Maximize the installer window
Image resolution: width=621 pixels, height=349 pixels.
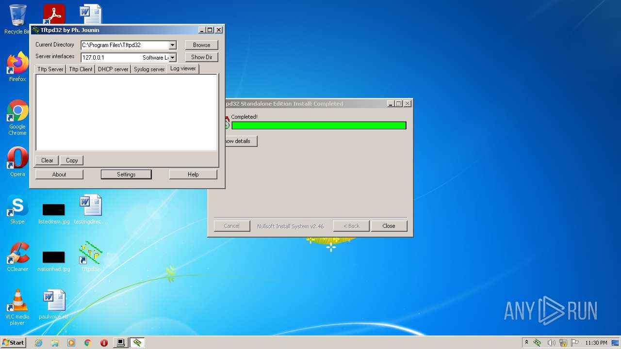[x=399, y=104]
